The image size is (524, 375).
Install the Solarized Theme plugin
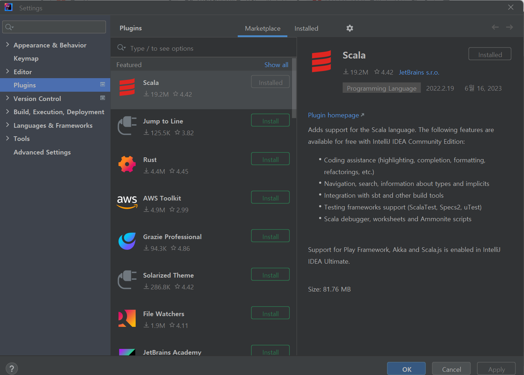click(x=270, y=274)
